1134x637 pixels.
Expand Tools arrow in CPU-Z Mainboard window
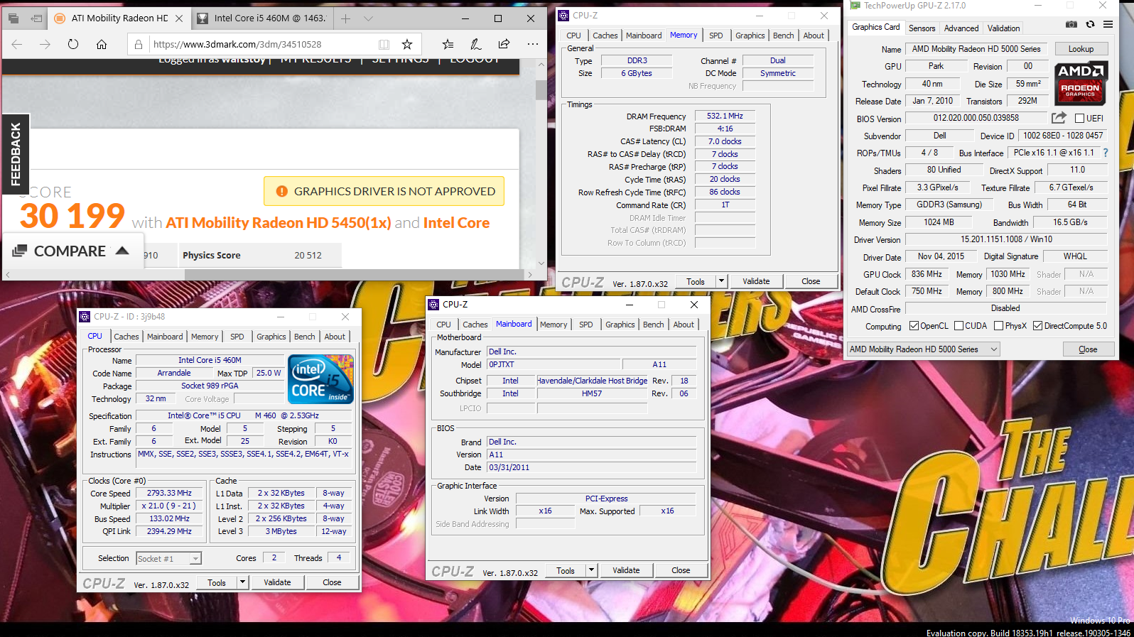coord(591,570)
